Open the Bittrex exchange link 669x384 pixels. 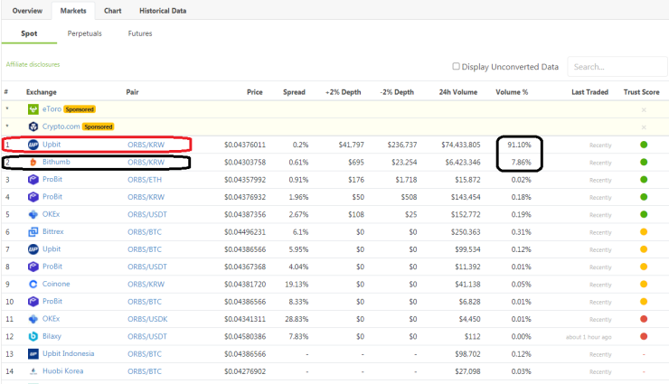tap(53, 231)
